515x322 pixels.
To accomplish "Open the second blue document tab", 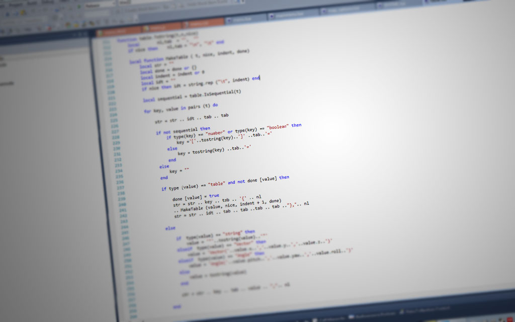I will click(290, 16).
